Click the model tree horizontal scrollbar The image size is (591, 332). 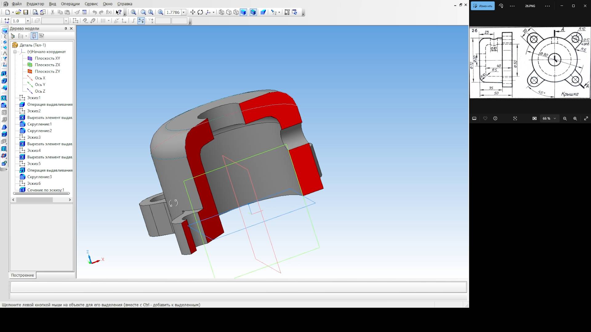[x=34, y=200]
